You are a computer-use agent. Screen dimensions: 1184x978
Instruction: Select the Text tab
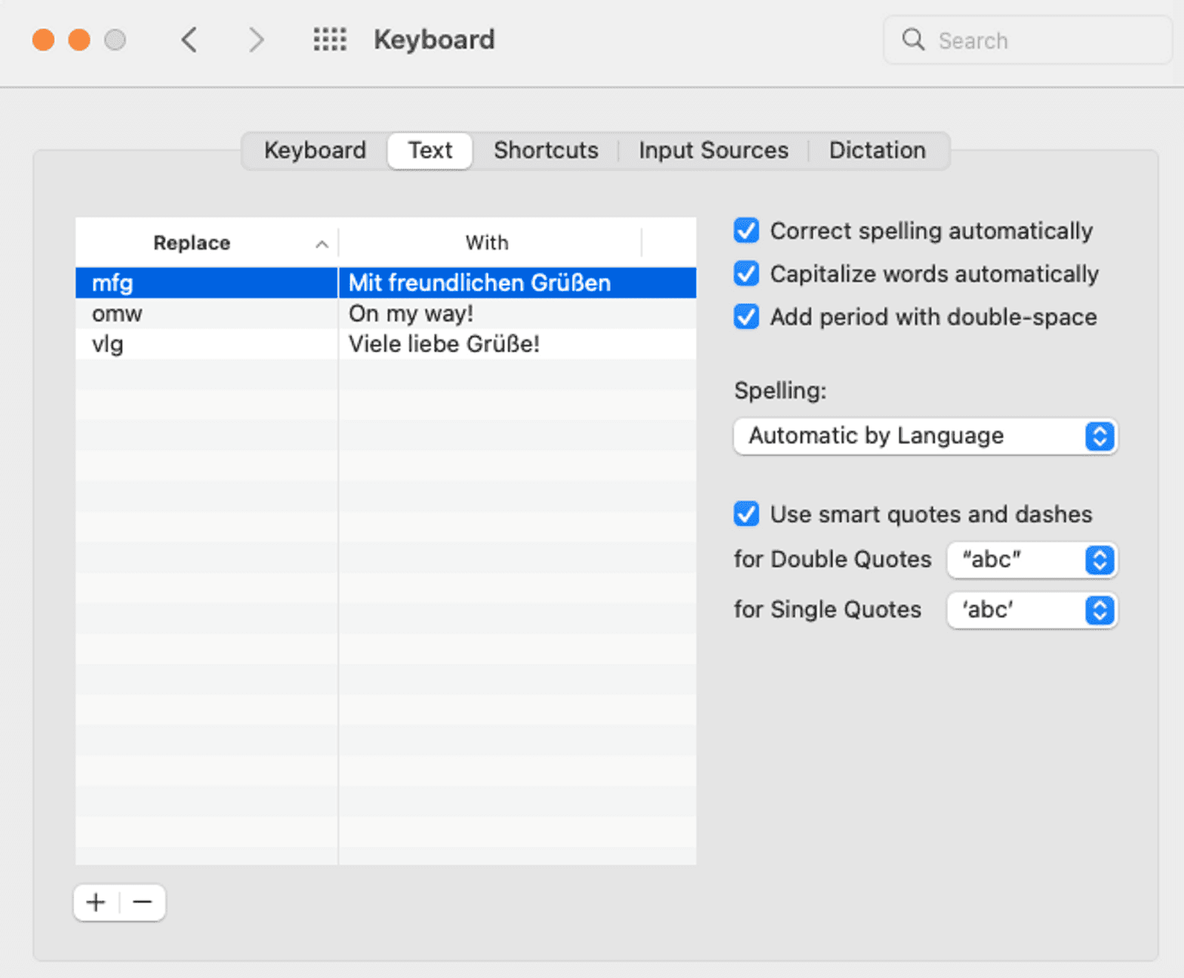click(430, 150)
